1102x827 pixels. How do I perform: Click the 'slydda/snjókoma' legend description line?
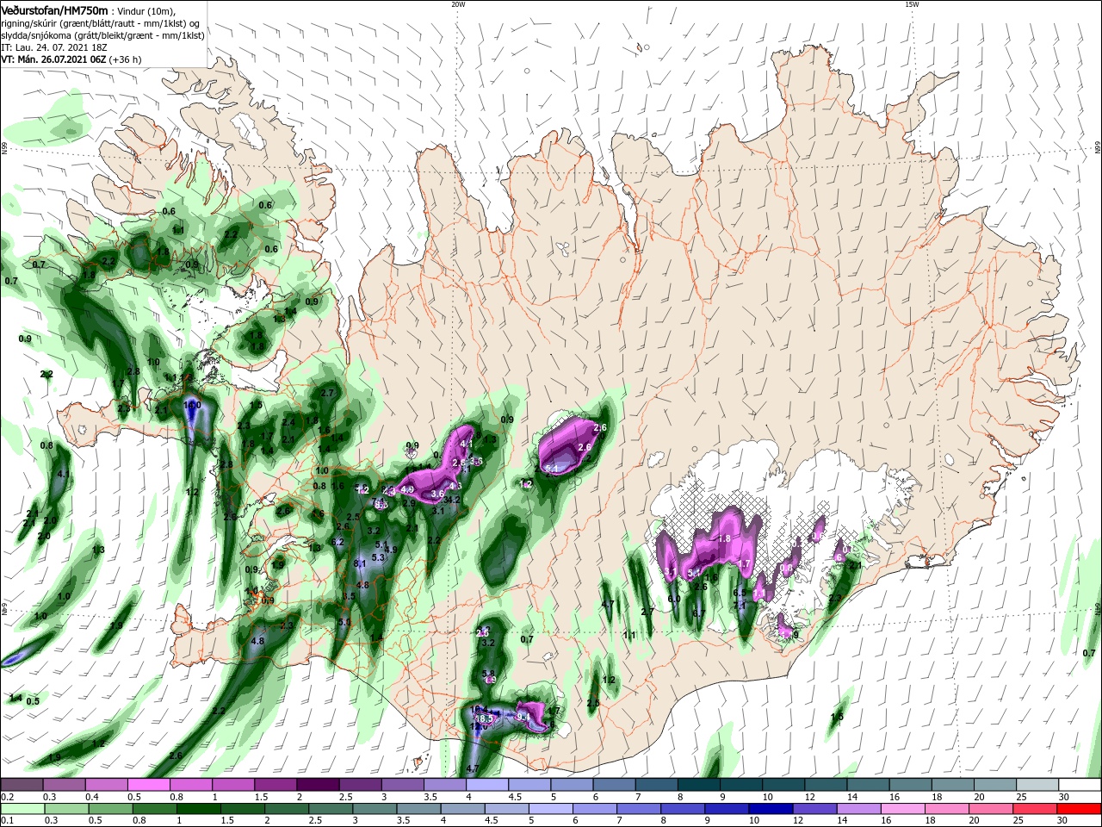102,36
